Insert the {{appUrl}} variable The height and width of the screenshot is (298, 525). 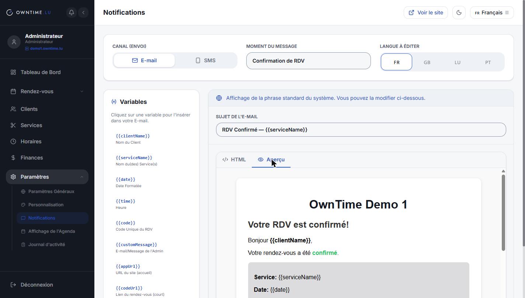click(x=151, y=269)
